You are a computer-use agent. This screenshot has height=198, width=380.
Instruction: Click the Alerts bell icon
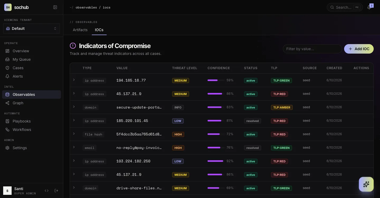(7, 76)
